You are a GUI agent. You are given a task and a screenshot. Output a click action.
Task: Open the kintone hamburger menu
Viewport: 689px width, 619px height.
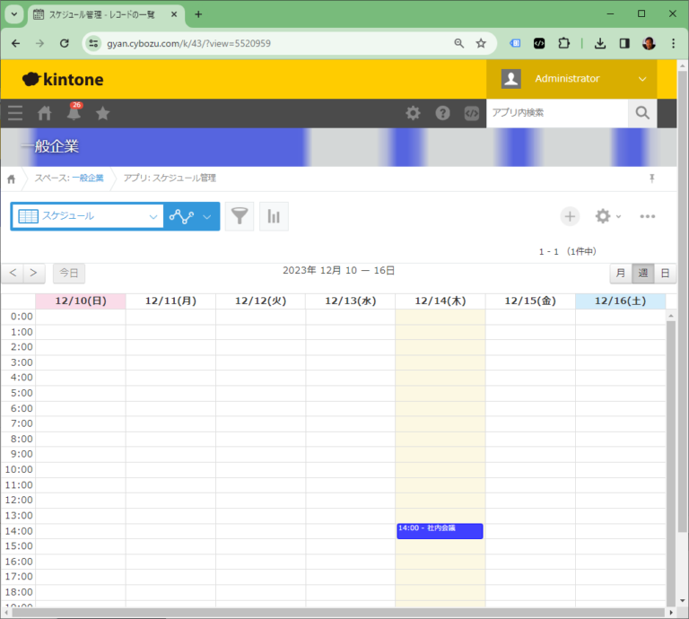tap(14, 113)
